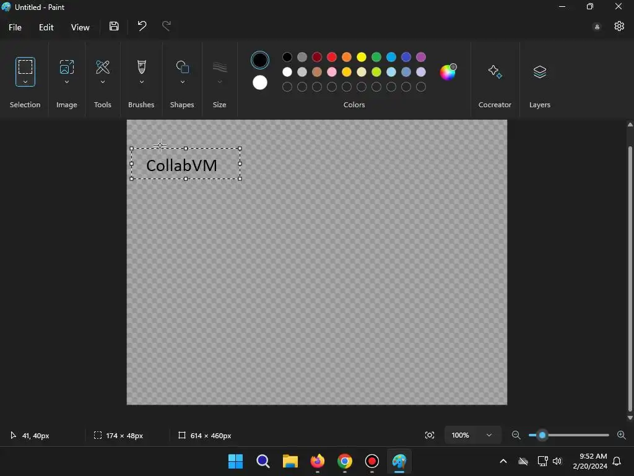Click the first empty custom color slot
This screenshot has height=476, width=634.
287,87
